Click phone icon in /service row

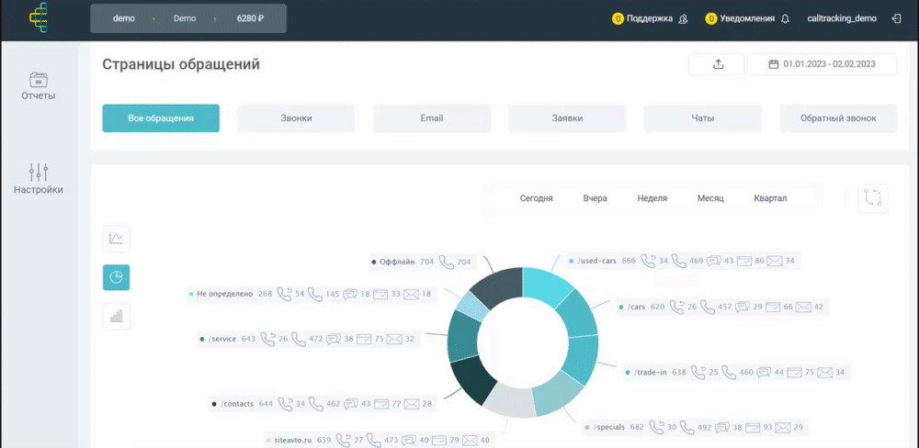click(x=299, y=339)
